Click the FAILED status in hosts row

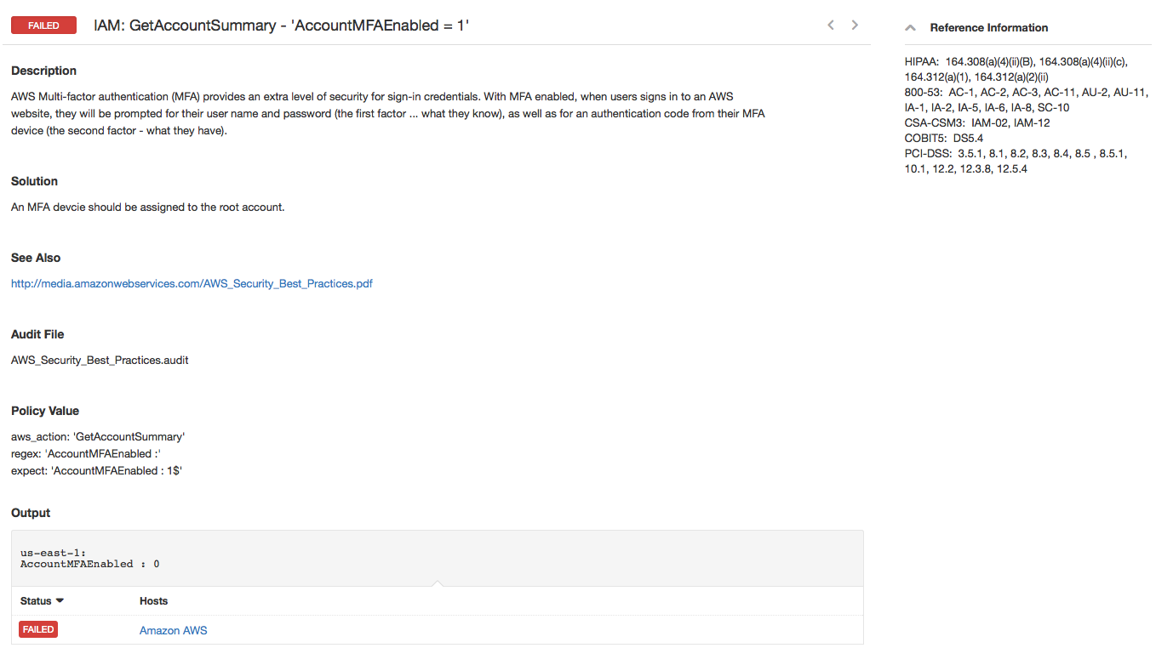point(38,630)
